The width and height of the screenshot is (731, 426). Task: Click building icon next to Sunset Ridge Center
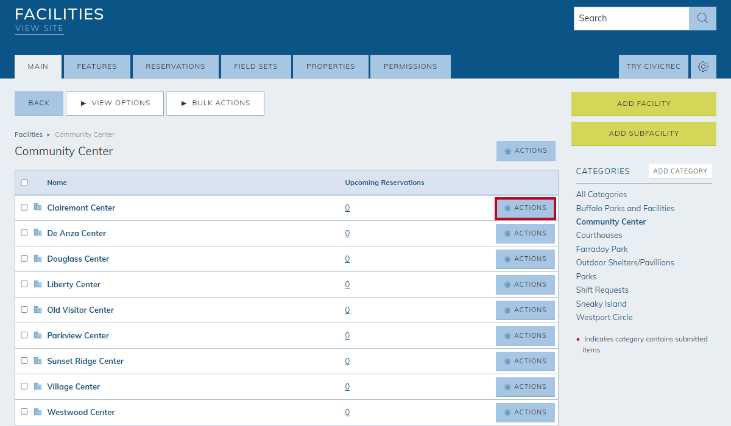[x=38, y=360]
